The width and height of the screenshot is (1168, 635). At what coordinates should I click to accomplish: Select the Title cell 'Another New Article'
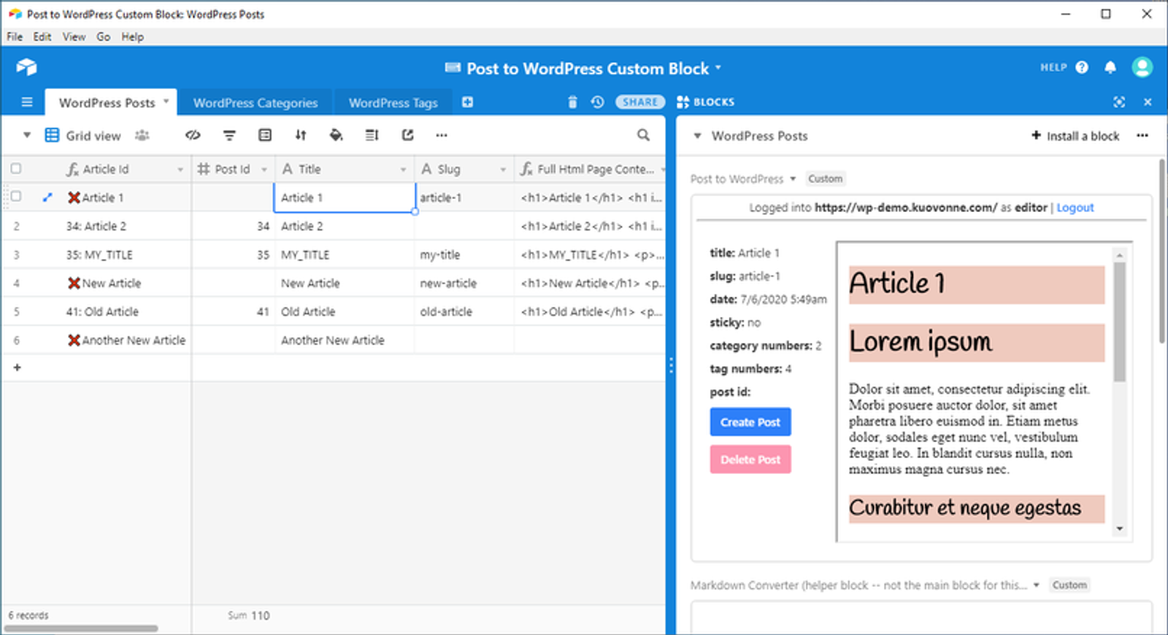(x=345, y=340)
